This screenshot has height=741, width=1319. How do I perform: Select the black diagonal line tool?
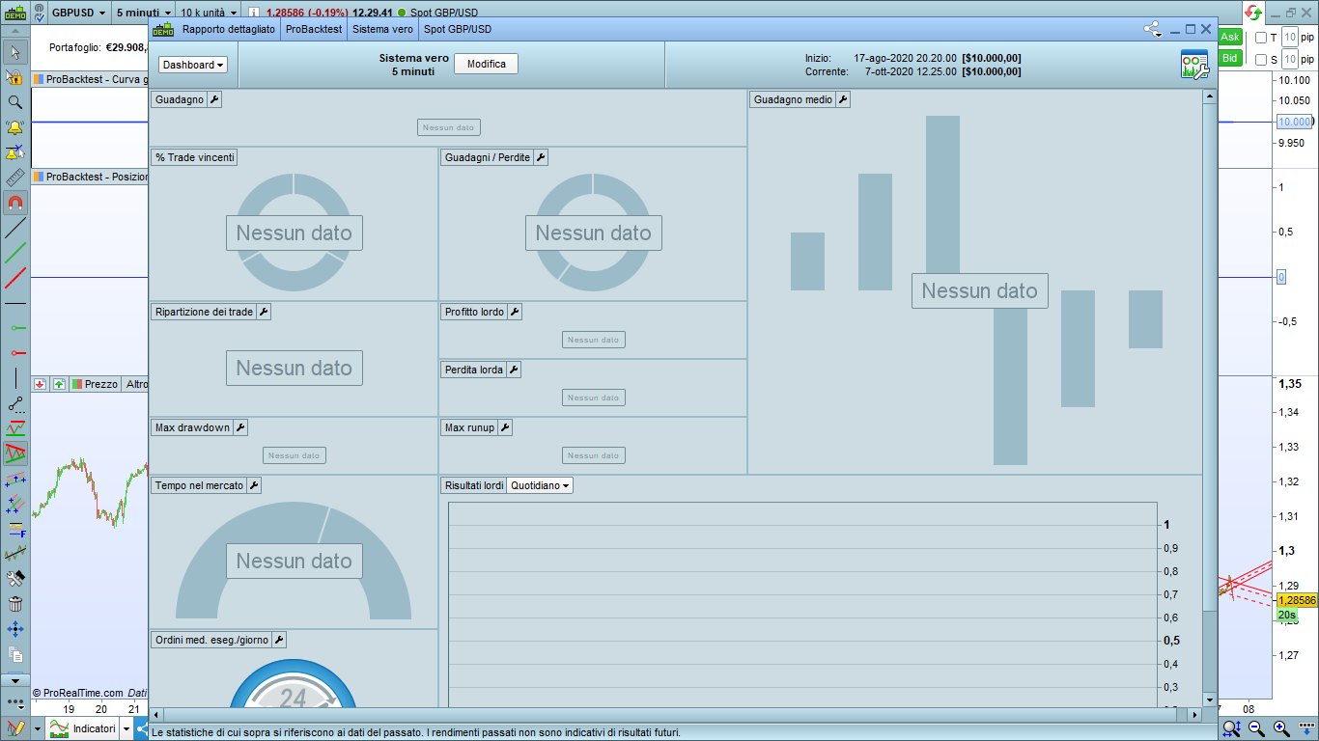pos(15,229)
